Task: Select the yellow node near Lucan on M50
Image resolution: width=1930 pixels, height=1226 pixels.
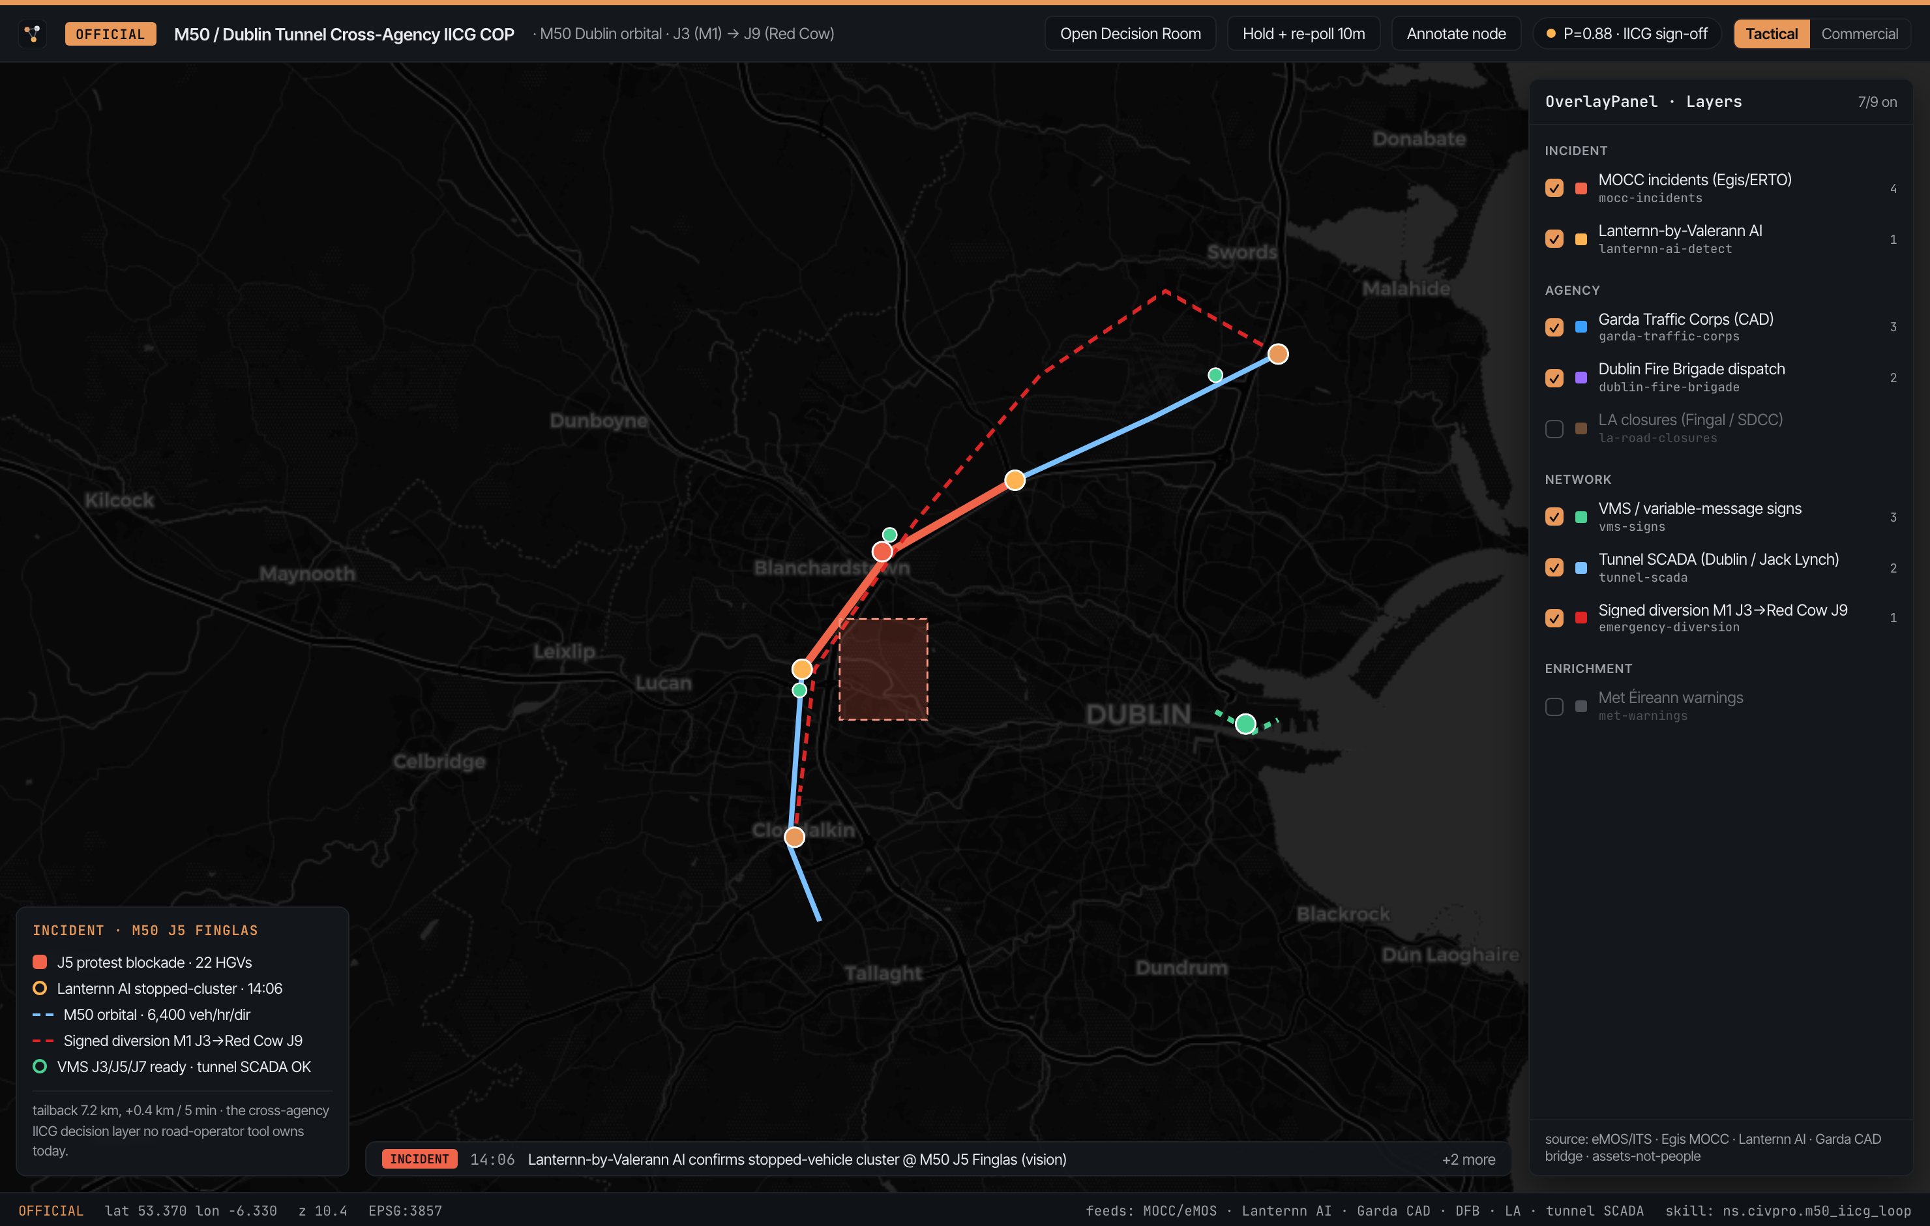Action: pos(801,668)
